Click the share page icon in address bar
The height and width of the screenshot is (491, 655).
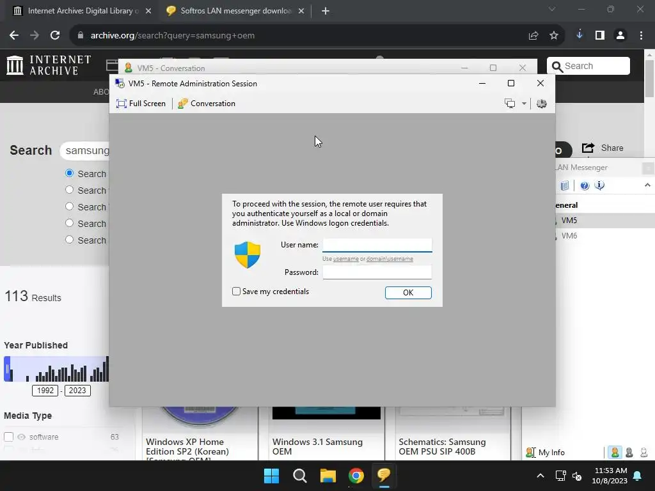click(x=533, y=36)
